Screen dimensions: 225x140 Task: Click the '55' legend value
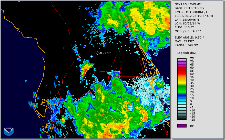pos(192,71)
